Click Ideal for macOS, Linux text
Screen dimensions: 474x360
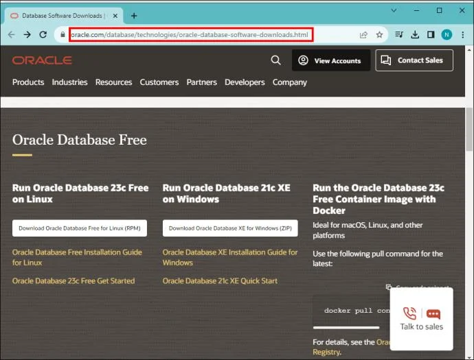tap(368, 230)
